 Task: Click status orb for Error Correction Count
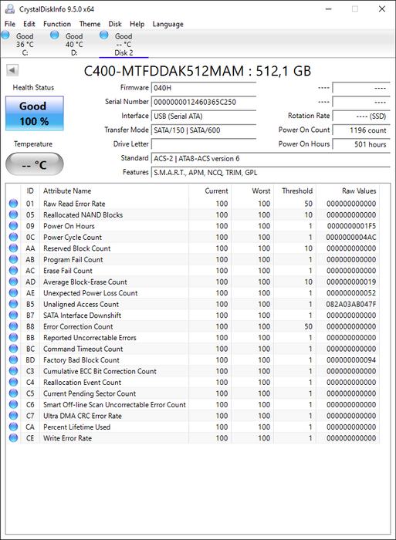[x=13, y=326]
